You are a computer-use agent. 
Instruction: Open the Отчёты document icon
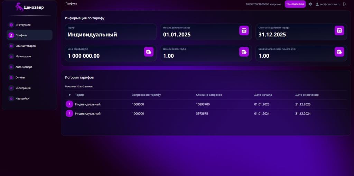coord(11,77)
